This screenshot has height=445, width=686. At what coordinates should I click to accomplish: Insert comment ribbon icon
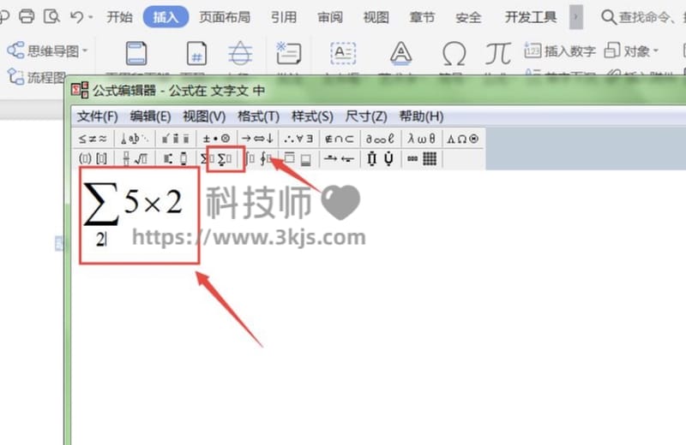[288, 53]
